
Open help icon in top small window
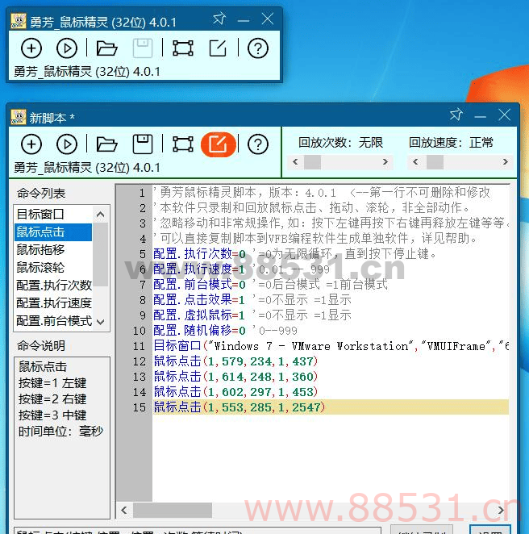(x=258, y=48)
